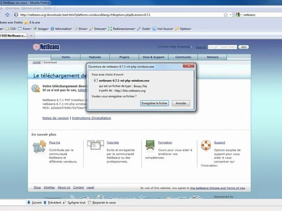Open the Support link
Screen dimensions: 282x211
point(220,142)
